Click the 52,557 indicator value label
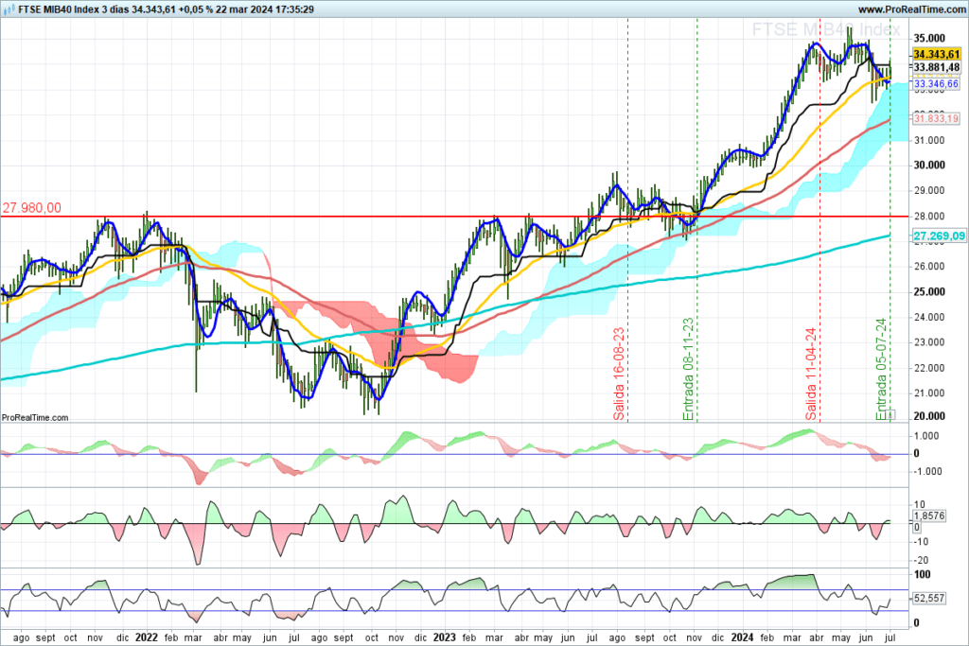The width and height of the screenshot is (969, 646). point(929,598)
